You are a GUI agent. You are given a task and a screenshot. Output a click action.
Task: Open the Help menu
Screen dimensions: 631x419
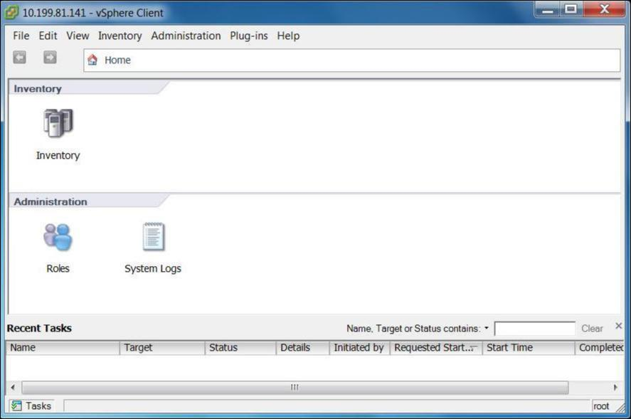tap(288, 36)
